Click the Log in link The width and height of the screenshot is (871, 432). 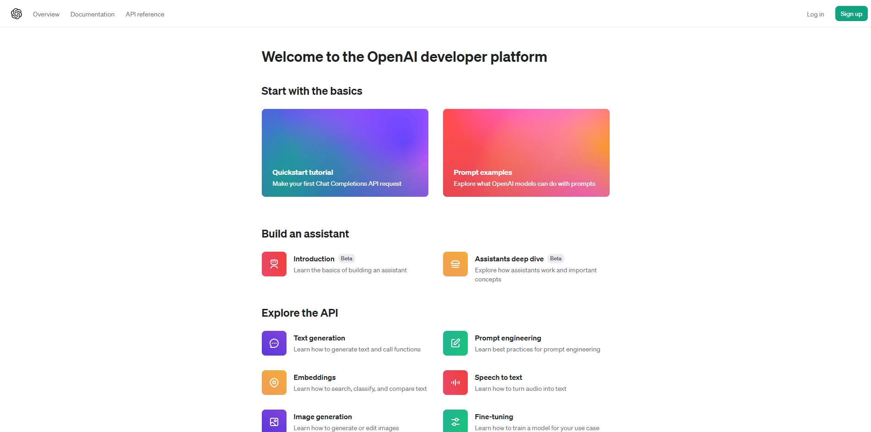[815, 14]
